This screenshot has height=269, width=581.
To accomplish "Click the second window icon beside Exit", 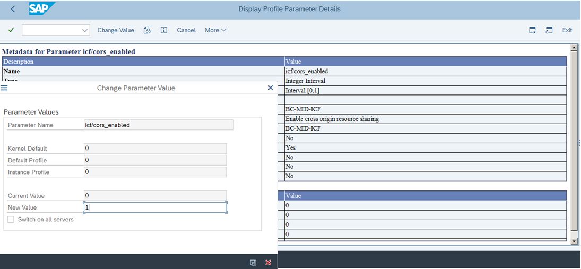I will point(549,30).
